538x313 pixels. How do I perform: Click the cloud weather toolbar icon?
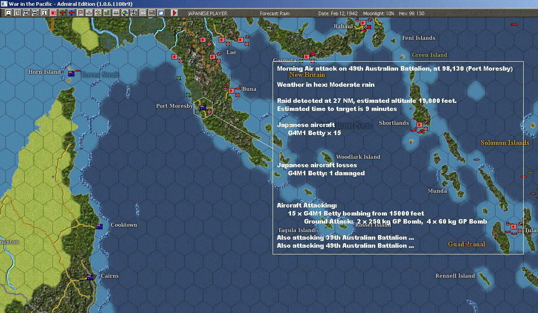(x=161, y=13)
